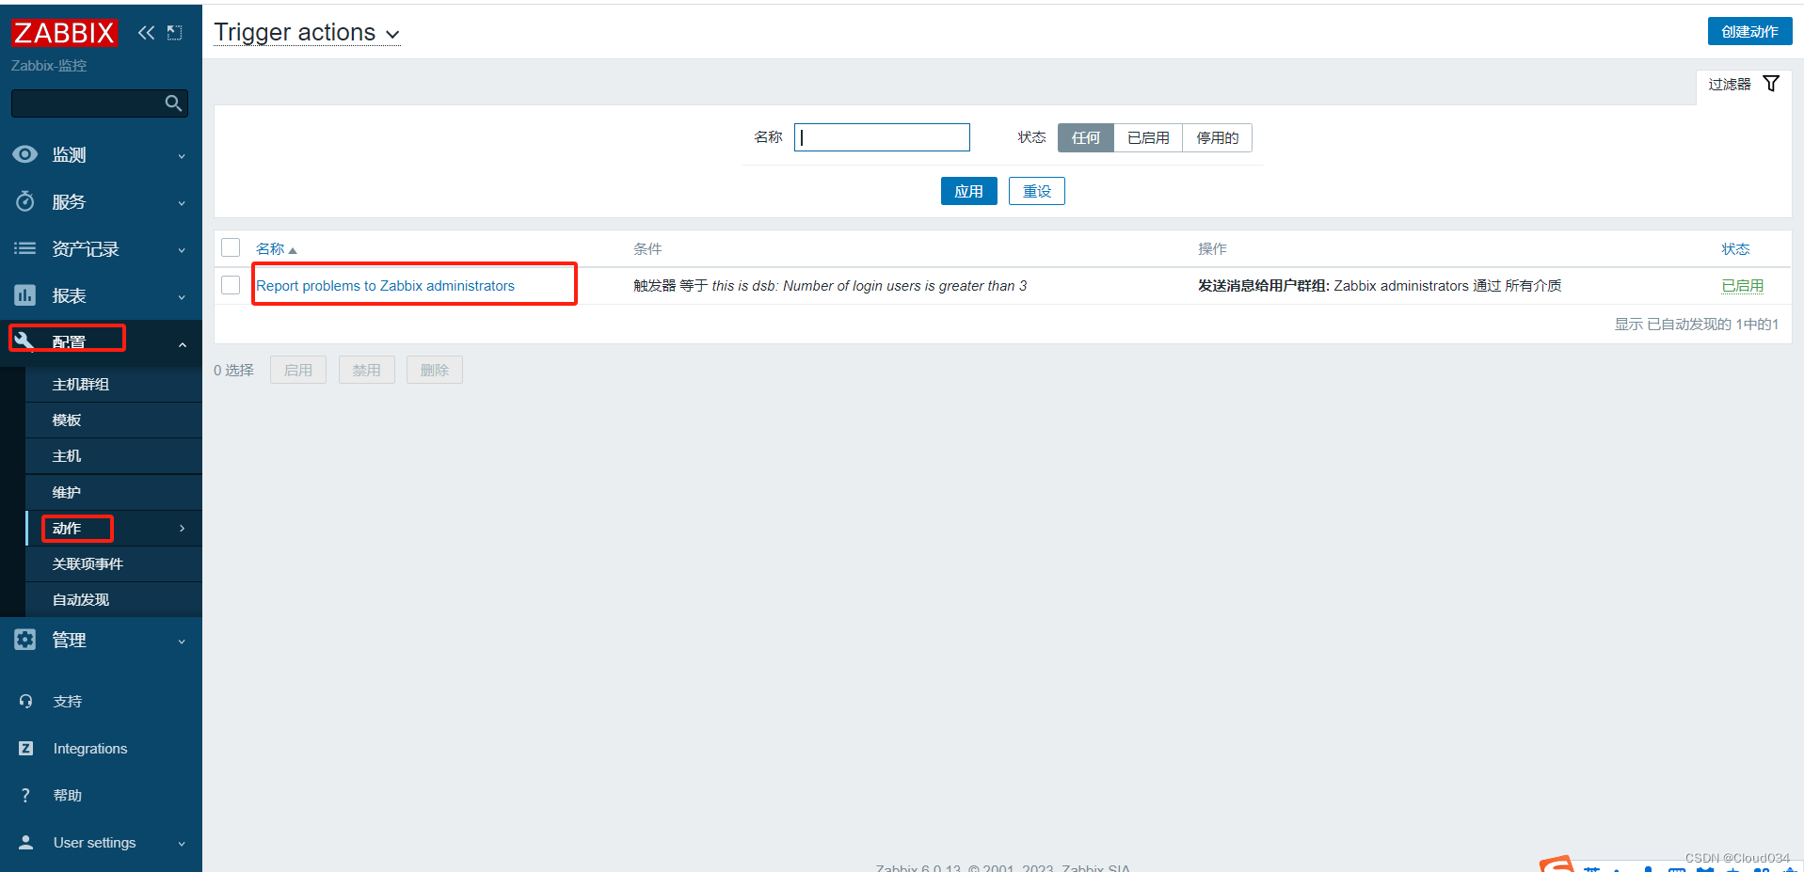1804x872 pixels.
Task: Collapse the sidebar with double-arrow icon
Action: coord(146,33)
